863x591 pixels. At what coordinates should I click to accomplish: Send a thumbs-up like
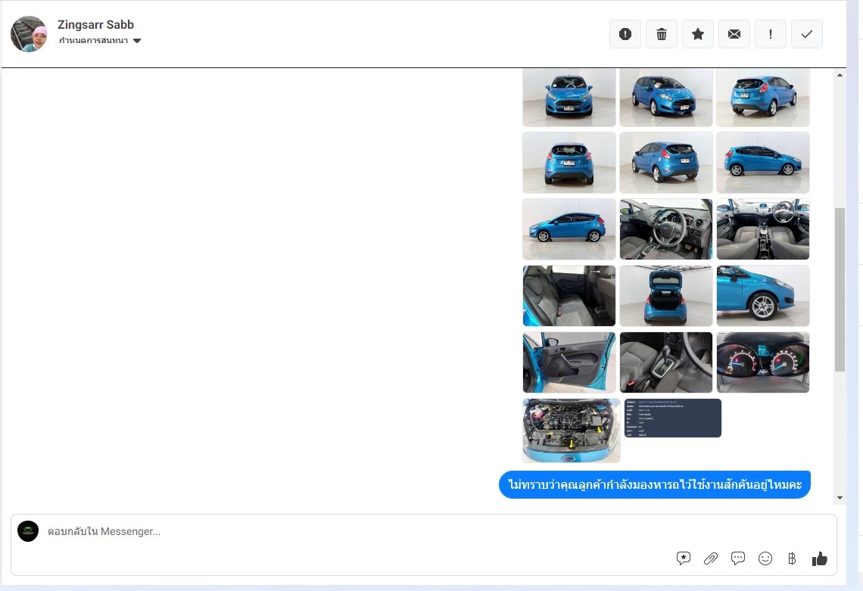point(819,558)
